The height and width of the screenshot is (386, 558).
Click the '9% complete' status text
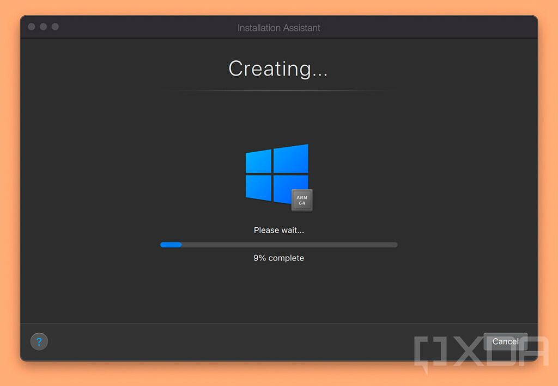click(278, 258)
